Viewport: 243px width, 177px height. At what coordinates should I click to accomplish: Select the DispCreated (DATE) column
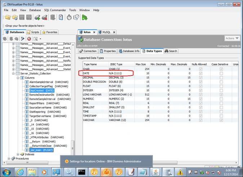[41, 91]
